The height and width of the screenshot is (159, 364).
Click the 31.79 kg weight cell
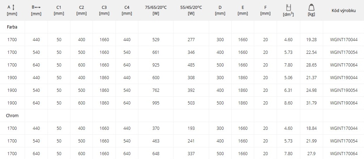pos(311,103)
